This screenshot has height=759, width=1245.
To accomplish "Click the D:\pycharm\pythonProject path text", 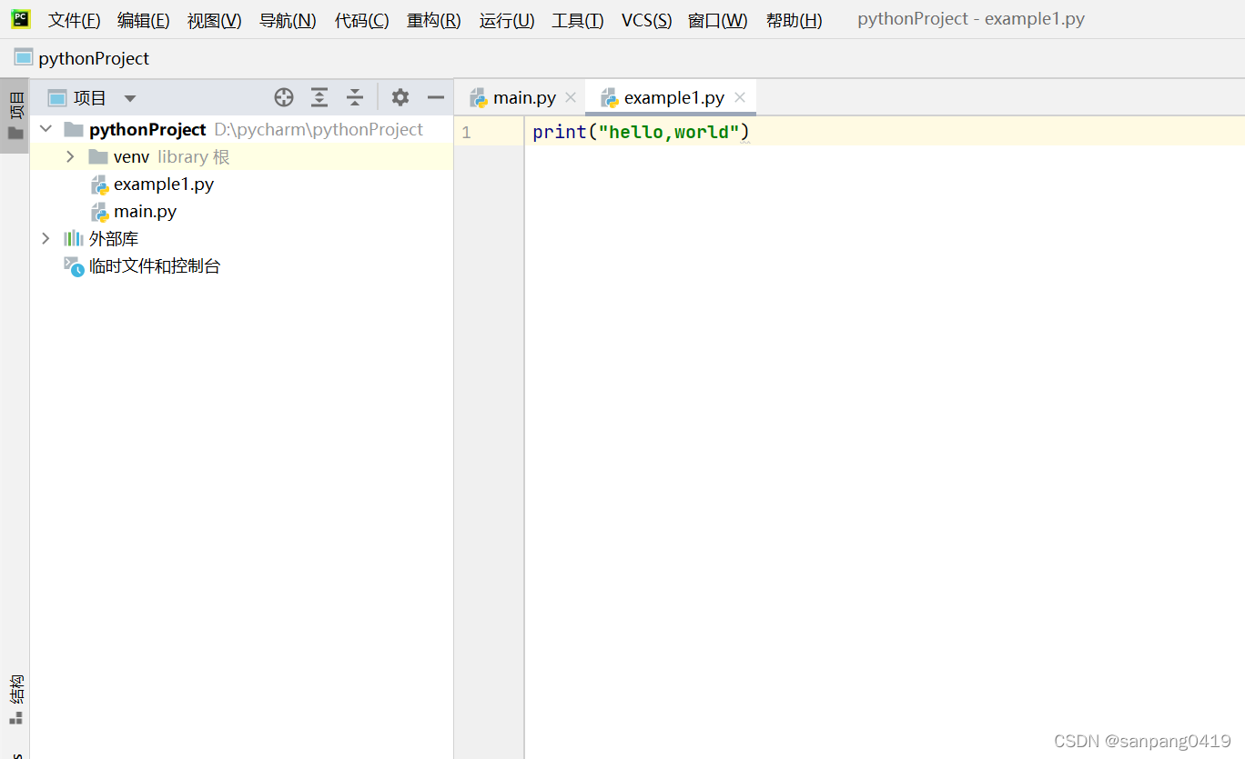I will tap(319, 129).
